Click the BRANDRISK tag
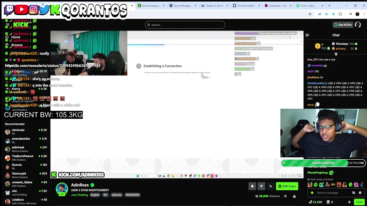The width and height of the screenshot is (367, 206). click(132, 195)
